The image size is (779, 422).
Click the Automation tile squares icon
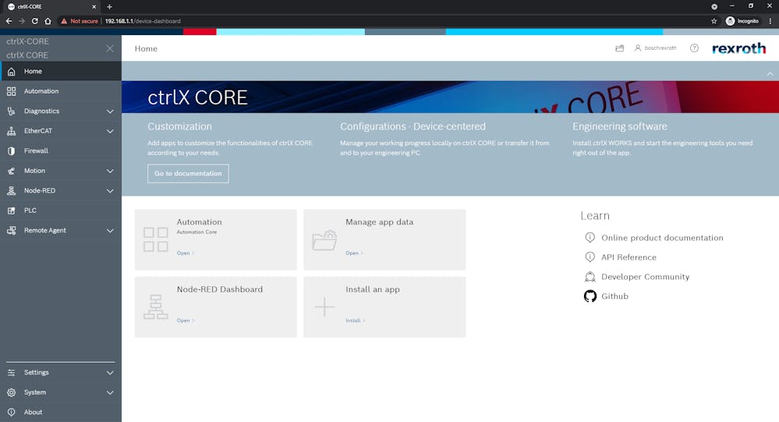coord(155,239)
